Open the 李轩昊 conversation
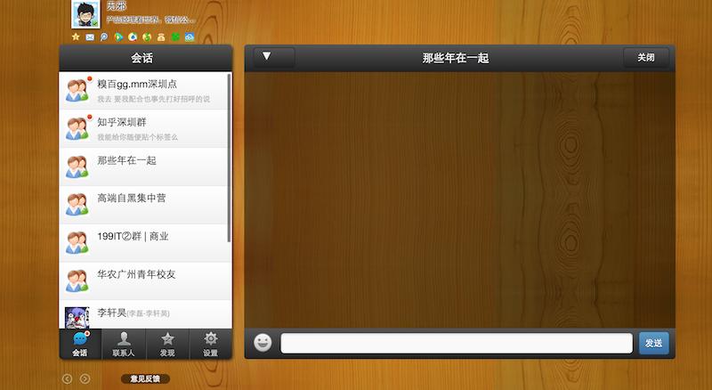 click(143, 314)
